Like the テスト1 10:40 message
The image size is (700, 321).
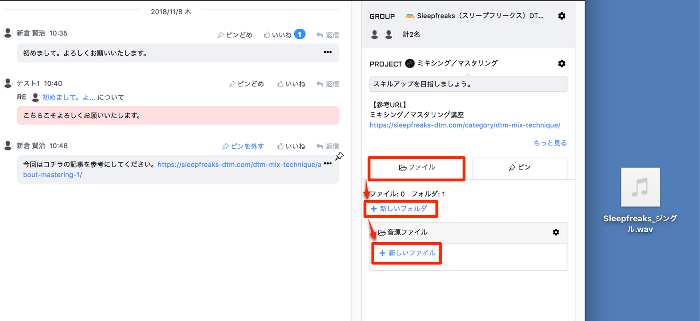(x=291, y=84)
